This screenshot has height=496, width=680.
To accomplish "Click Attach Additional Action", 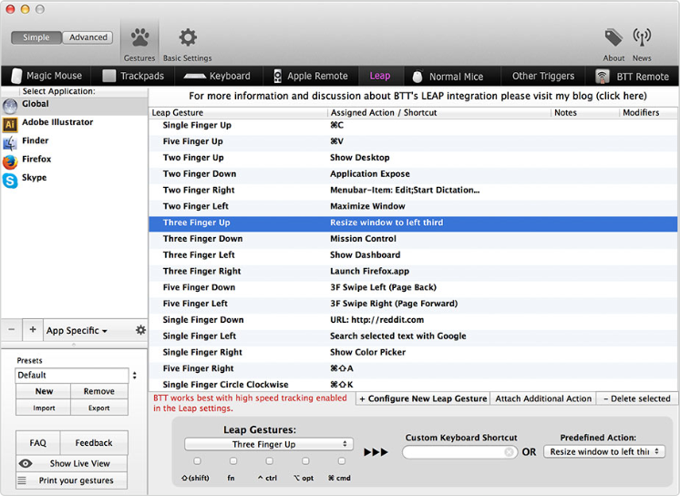I will [x=543, y=398].
